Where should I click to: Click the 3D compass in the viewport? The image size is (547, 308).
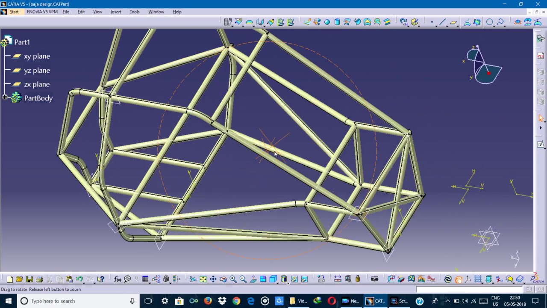pos(484,65)
